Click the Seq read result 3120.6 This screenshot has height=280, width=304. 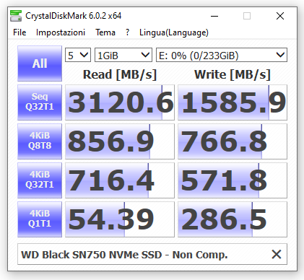point(120,102)
